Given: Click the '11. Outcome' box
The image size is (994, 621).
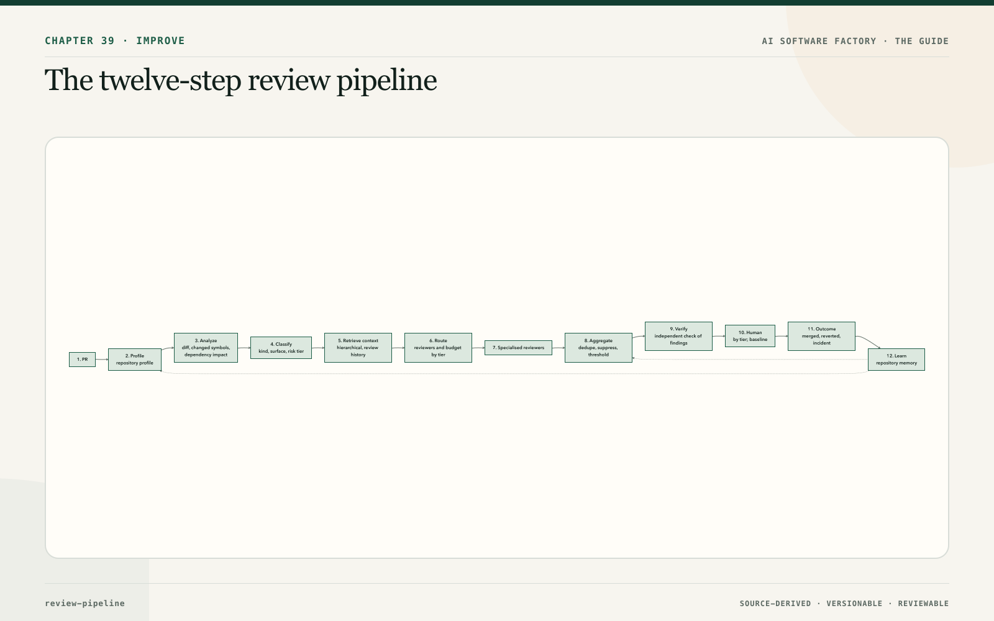Looking at the screenshot, I should 821,336.
